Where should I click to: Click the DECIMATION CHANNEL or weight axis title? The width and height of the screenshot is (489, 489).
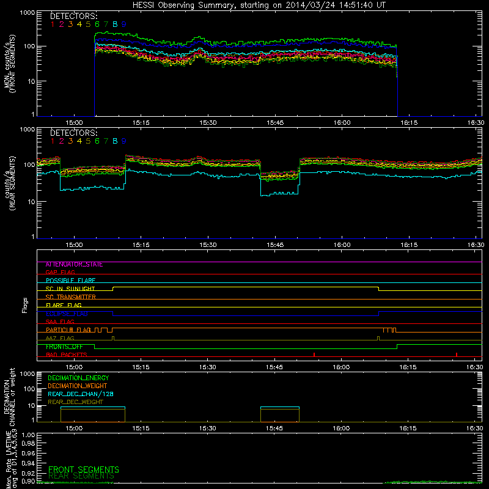pyautogui.click(x=9, y=397)
